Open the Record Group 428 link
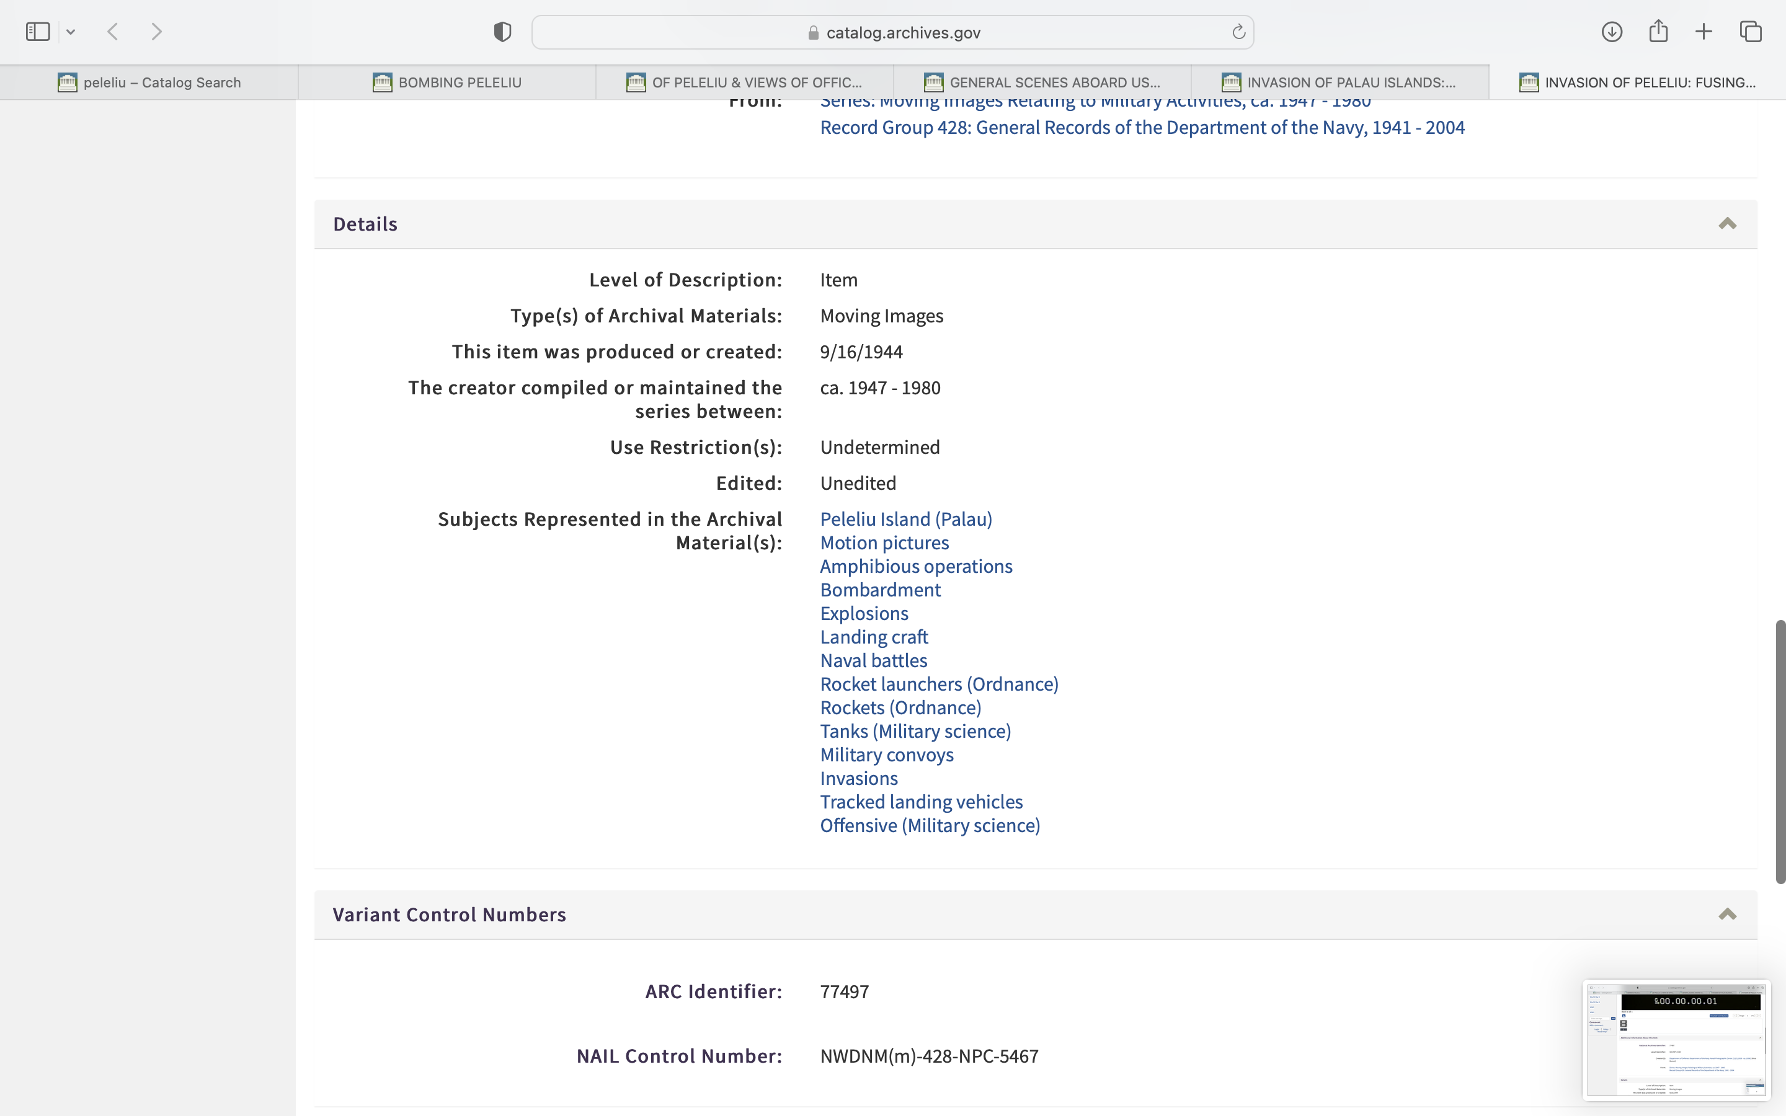1786x1116 pixels. pyautogui.click(x=1142, y=128)
